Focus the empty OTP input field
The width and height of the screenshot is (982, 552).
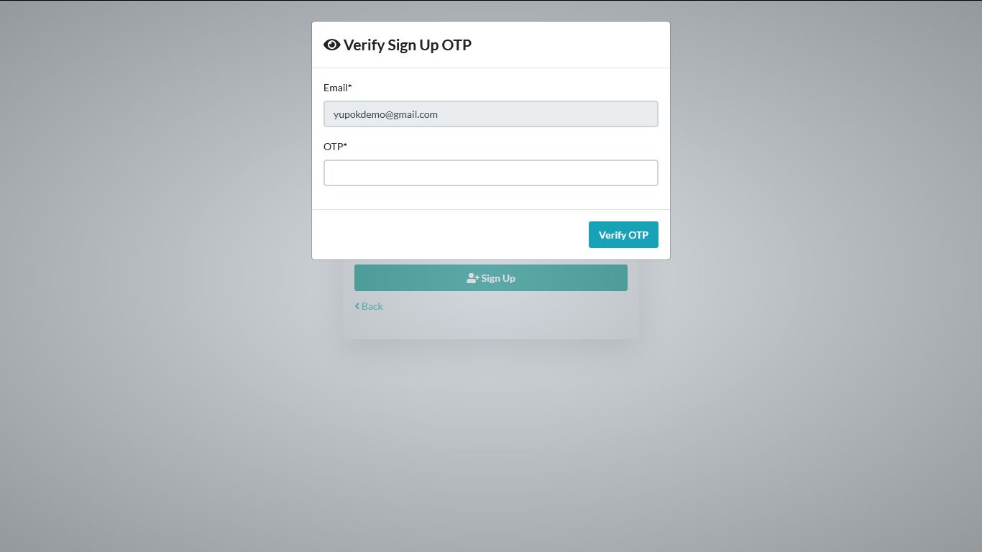point(490,172)
